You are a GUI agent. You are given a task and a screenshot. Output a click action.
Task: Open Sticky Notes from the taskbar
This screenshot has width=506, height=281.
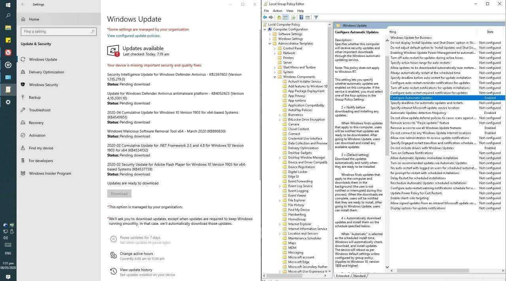point(8,40)
